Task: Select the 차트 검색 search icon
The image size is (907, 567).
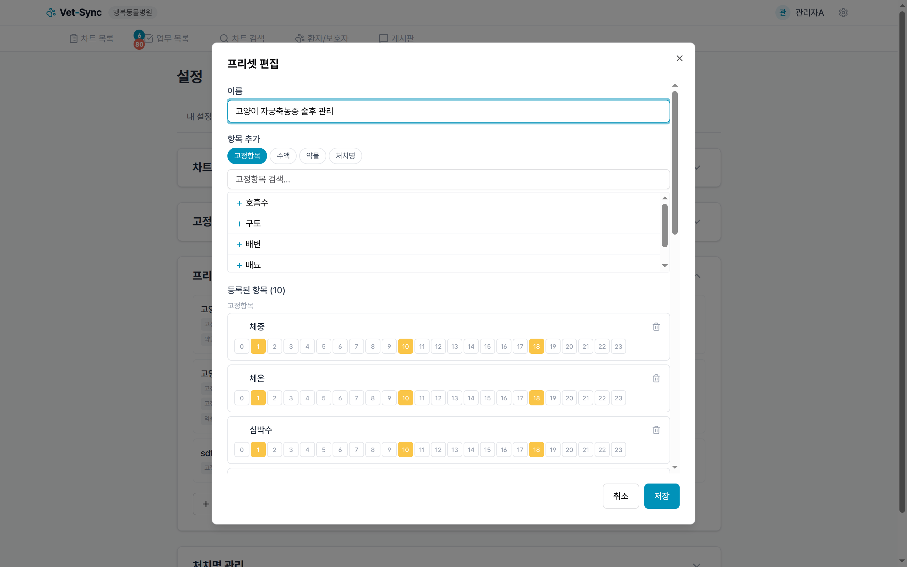Action: 224,38
